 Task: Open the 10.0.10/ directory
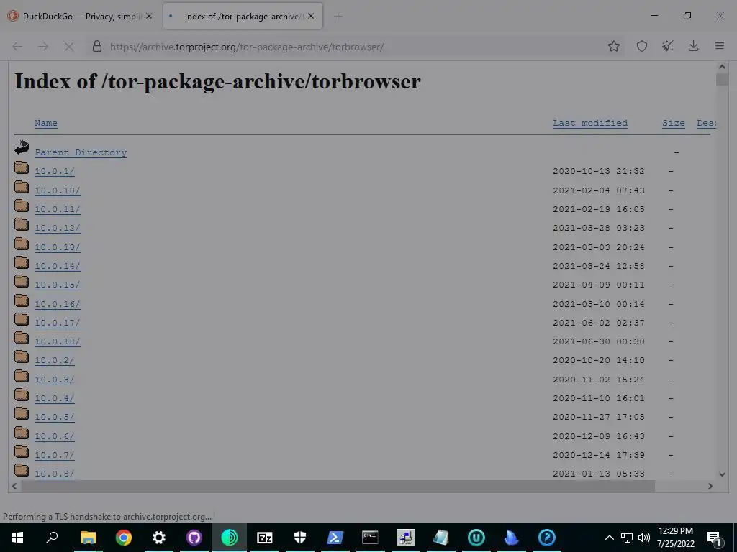tap(58, 190)
